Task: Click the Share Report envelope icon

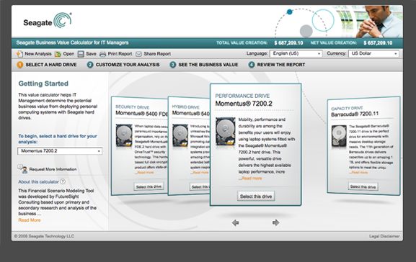Action: pyautogui.click(x=138, y=54)
